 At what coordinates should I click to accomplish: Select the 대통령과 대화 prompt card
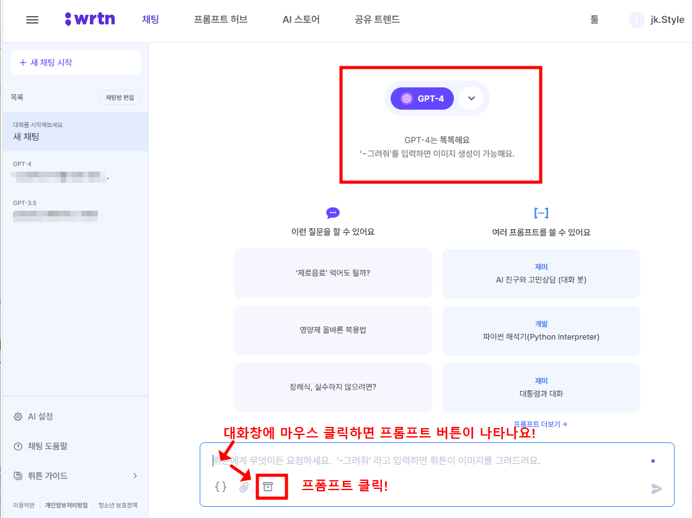click(541, 387)
